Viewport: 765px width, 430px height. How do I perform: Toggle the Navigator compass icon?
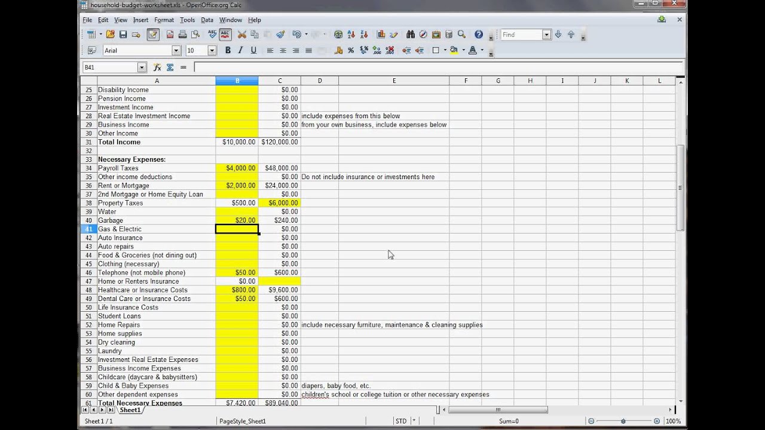click(423, 35)
